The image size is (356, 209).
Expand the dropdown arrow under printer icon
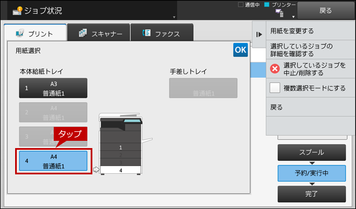(293, 17)
